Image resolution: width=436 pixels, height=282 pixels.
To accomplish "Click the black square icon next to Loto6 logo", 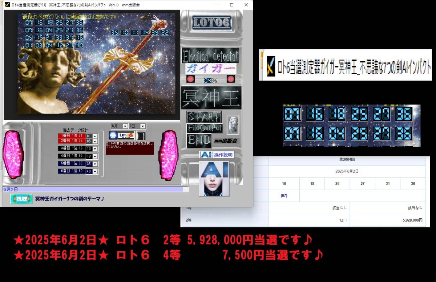I will pyautogui.click(x=141, y=135).
